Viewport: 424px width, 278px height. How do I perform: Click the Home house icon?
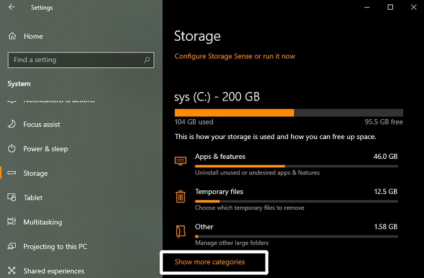pyautogui.click(x=12, y=36)
